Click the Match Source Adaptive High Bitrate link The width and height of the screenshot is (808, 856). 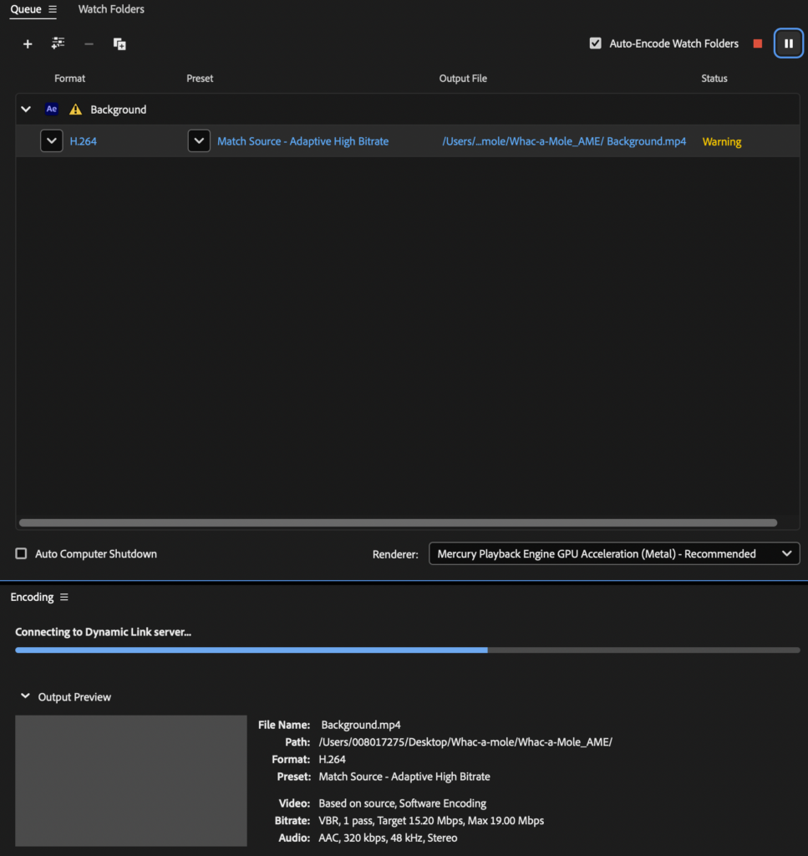pyautogui.click(x=302, y=141)
